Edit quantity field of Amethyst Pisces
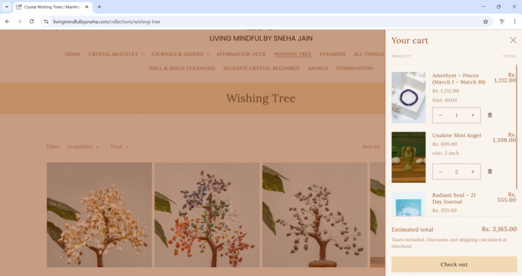 pos(457,115)
